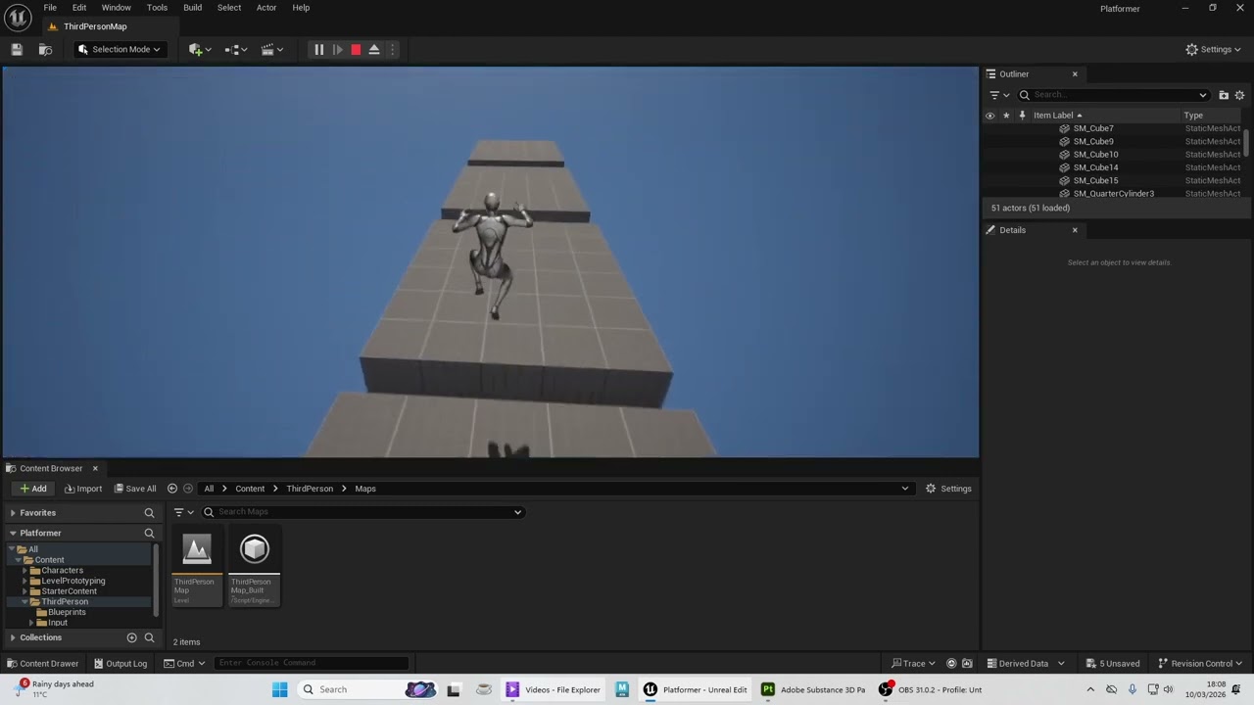Search within the Platformer sources
The height and width of the screenshot is (705, 1254).
tap(149, 533)
